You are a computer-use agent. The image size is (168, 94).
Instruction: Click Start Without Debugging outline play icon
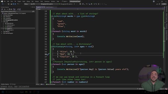point(75,4)
